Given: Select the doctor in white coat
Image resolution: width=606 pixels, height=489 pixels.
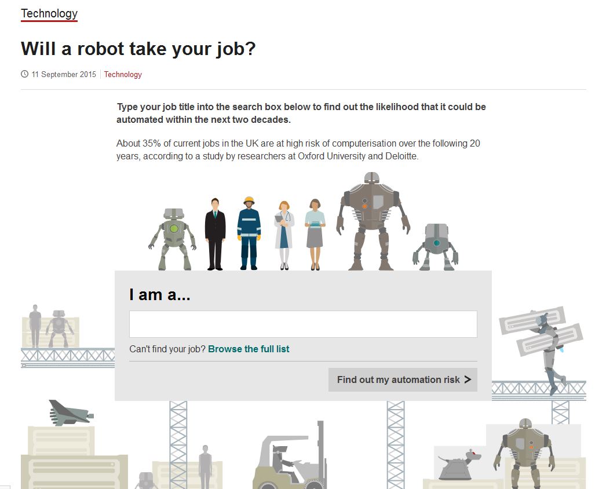Looking at the screenshot, I should click(284, 235).
